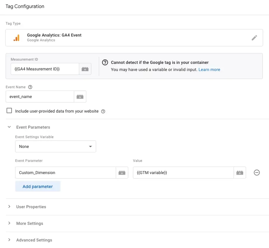Click the Value column label
Image resolution: width=269 pixels, height=248 pixels.
point(137,161)
